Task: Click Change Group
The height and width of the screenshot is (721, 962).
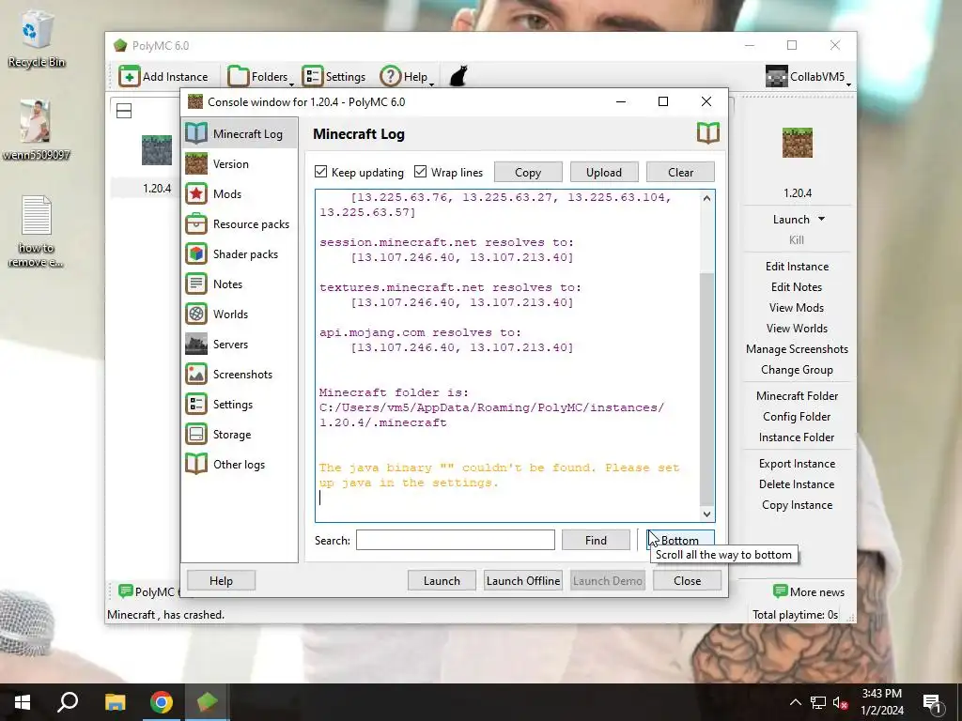Action: pyautogui.click(x=797, y=370)
